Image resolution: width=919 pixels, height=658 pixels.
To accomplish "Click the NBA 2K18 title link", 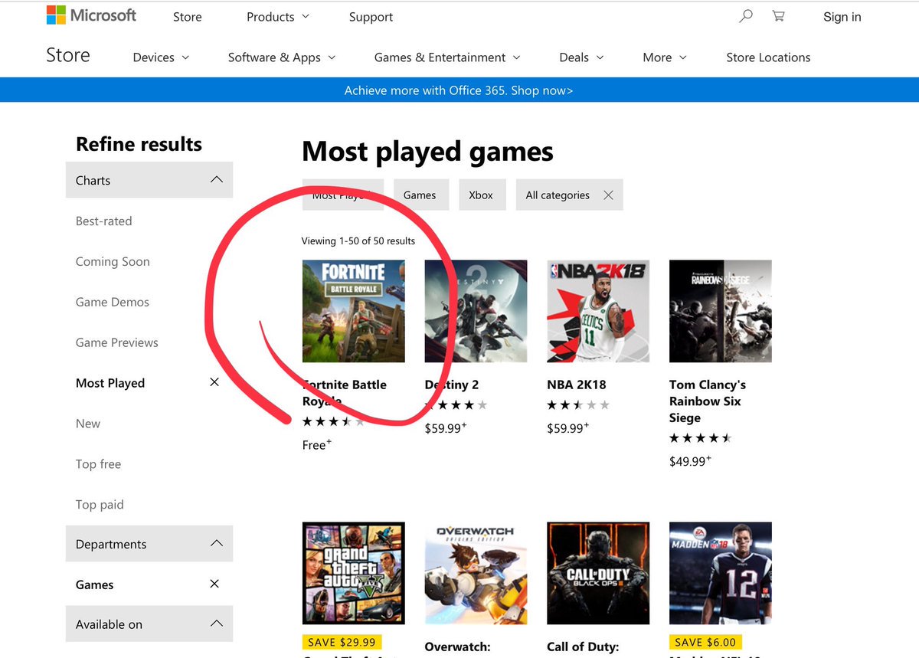I will (576, 385).
